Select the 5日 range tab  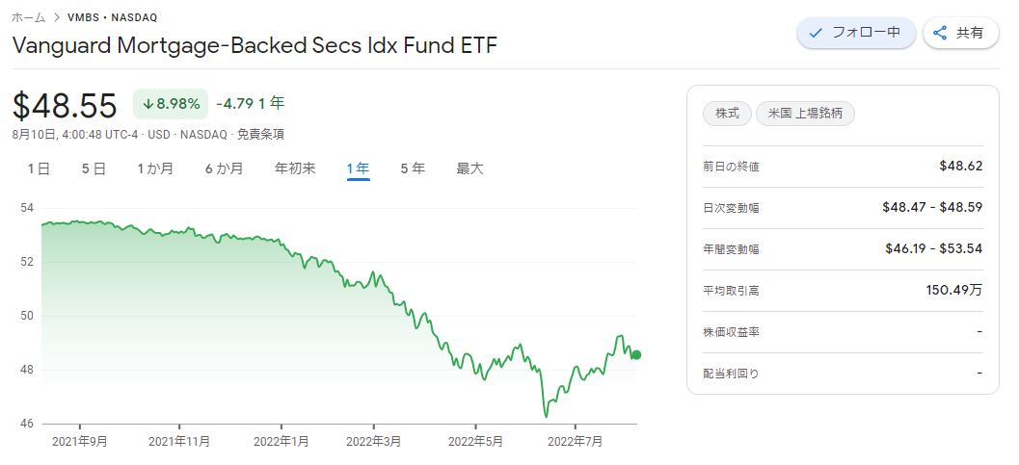click(x=94, y=168)
